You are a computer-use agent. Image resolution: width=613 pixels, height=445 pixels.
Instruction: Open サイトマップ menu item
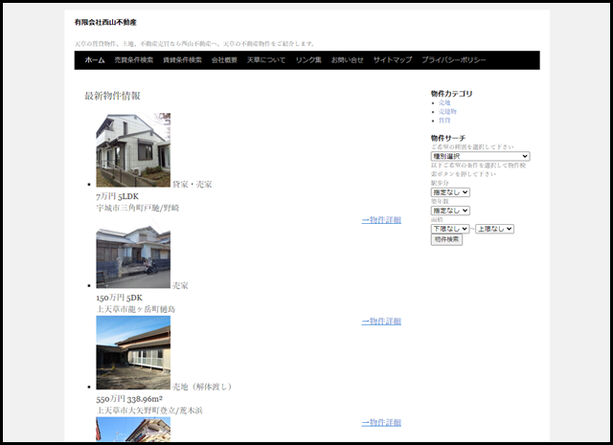tap(393, 60)
